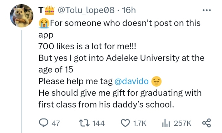Click the crown emoji beside the name
The image size is (222, 133).
[49, 10]
